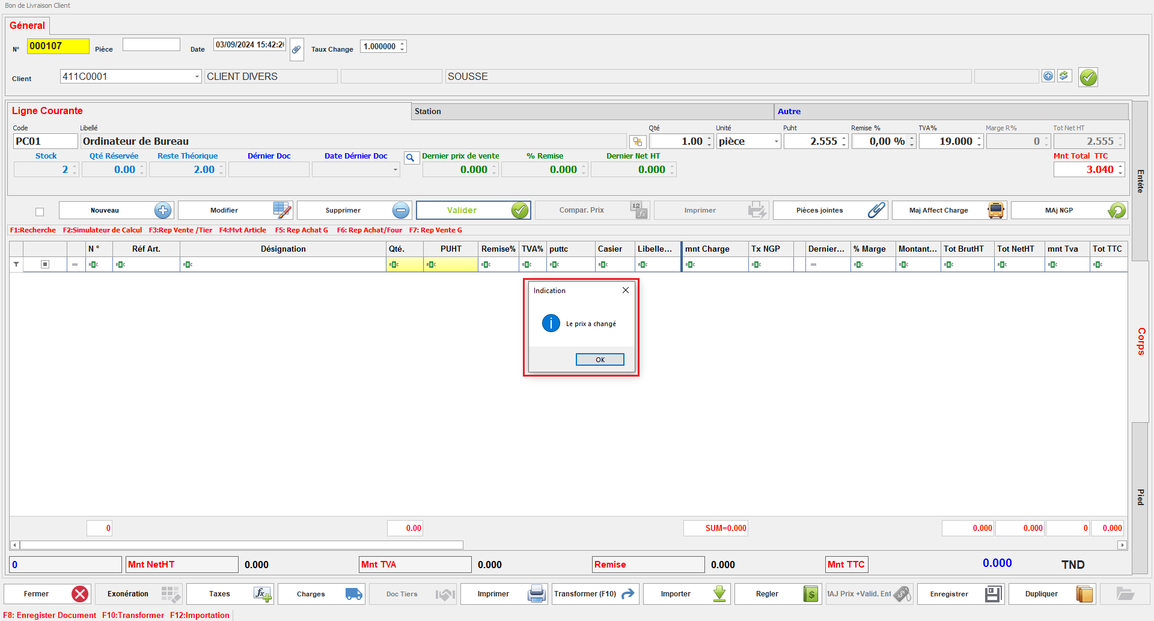Viewport: 1154px width, 621px height.
Task: Select the Pied side tab
Action: coord(1140,497)
